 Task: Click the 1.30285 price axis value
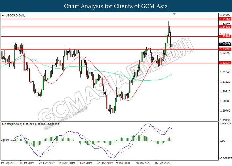225,101
